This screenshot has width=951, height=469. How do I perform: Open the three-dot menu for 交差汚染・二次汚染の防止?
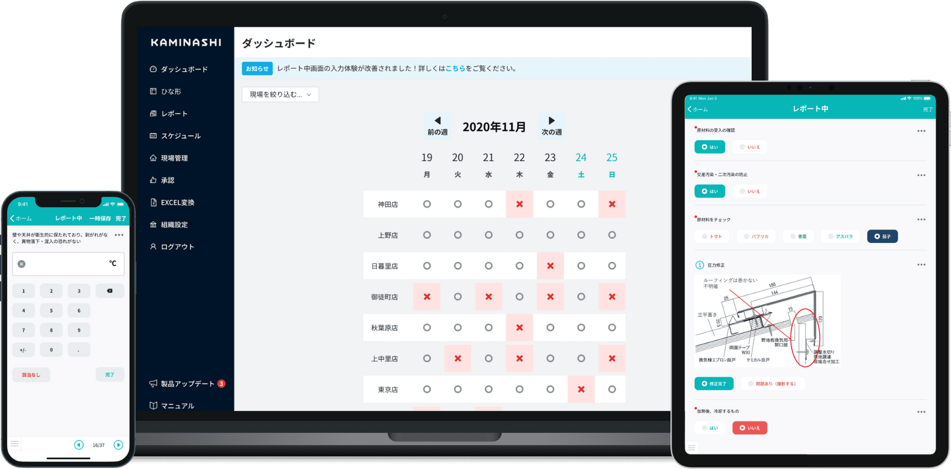pyautogui.click(x=921, y=175)
